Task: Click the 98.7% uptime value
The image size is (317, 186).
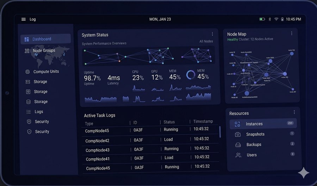Action: tap(92, 78)
